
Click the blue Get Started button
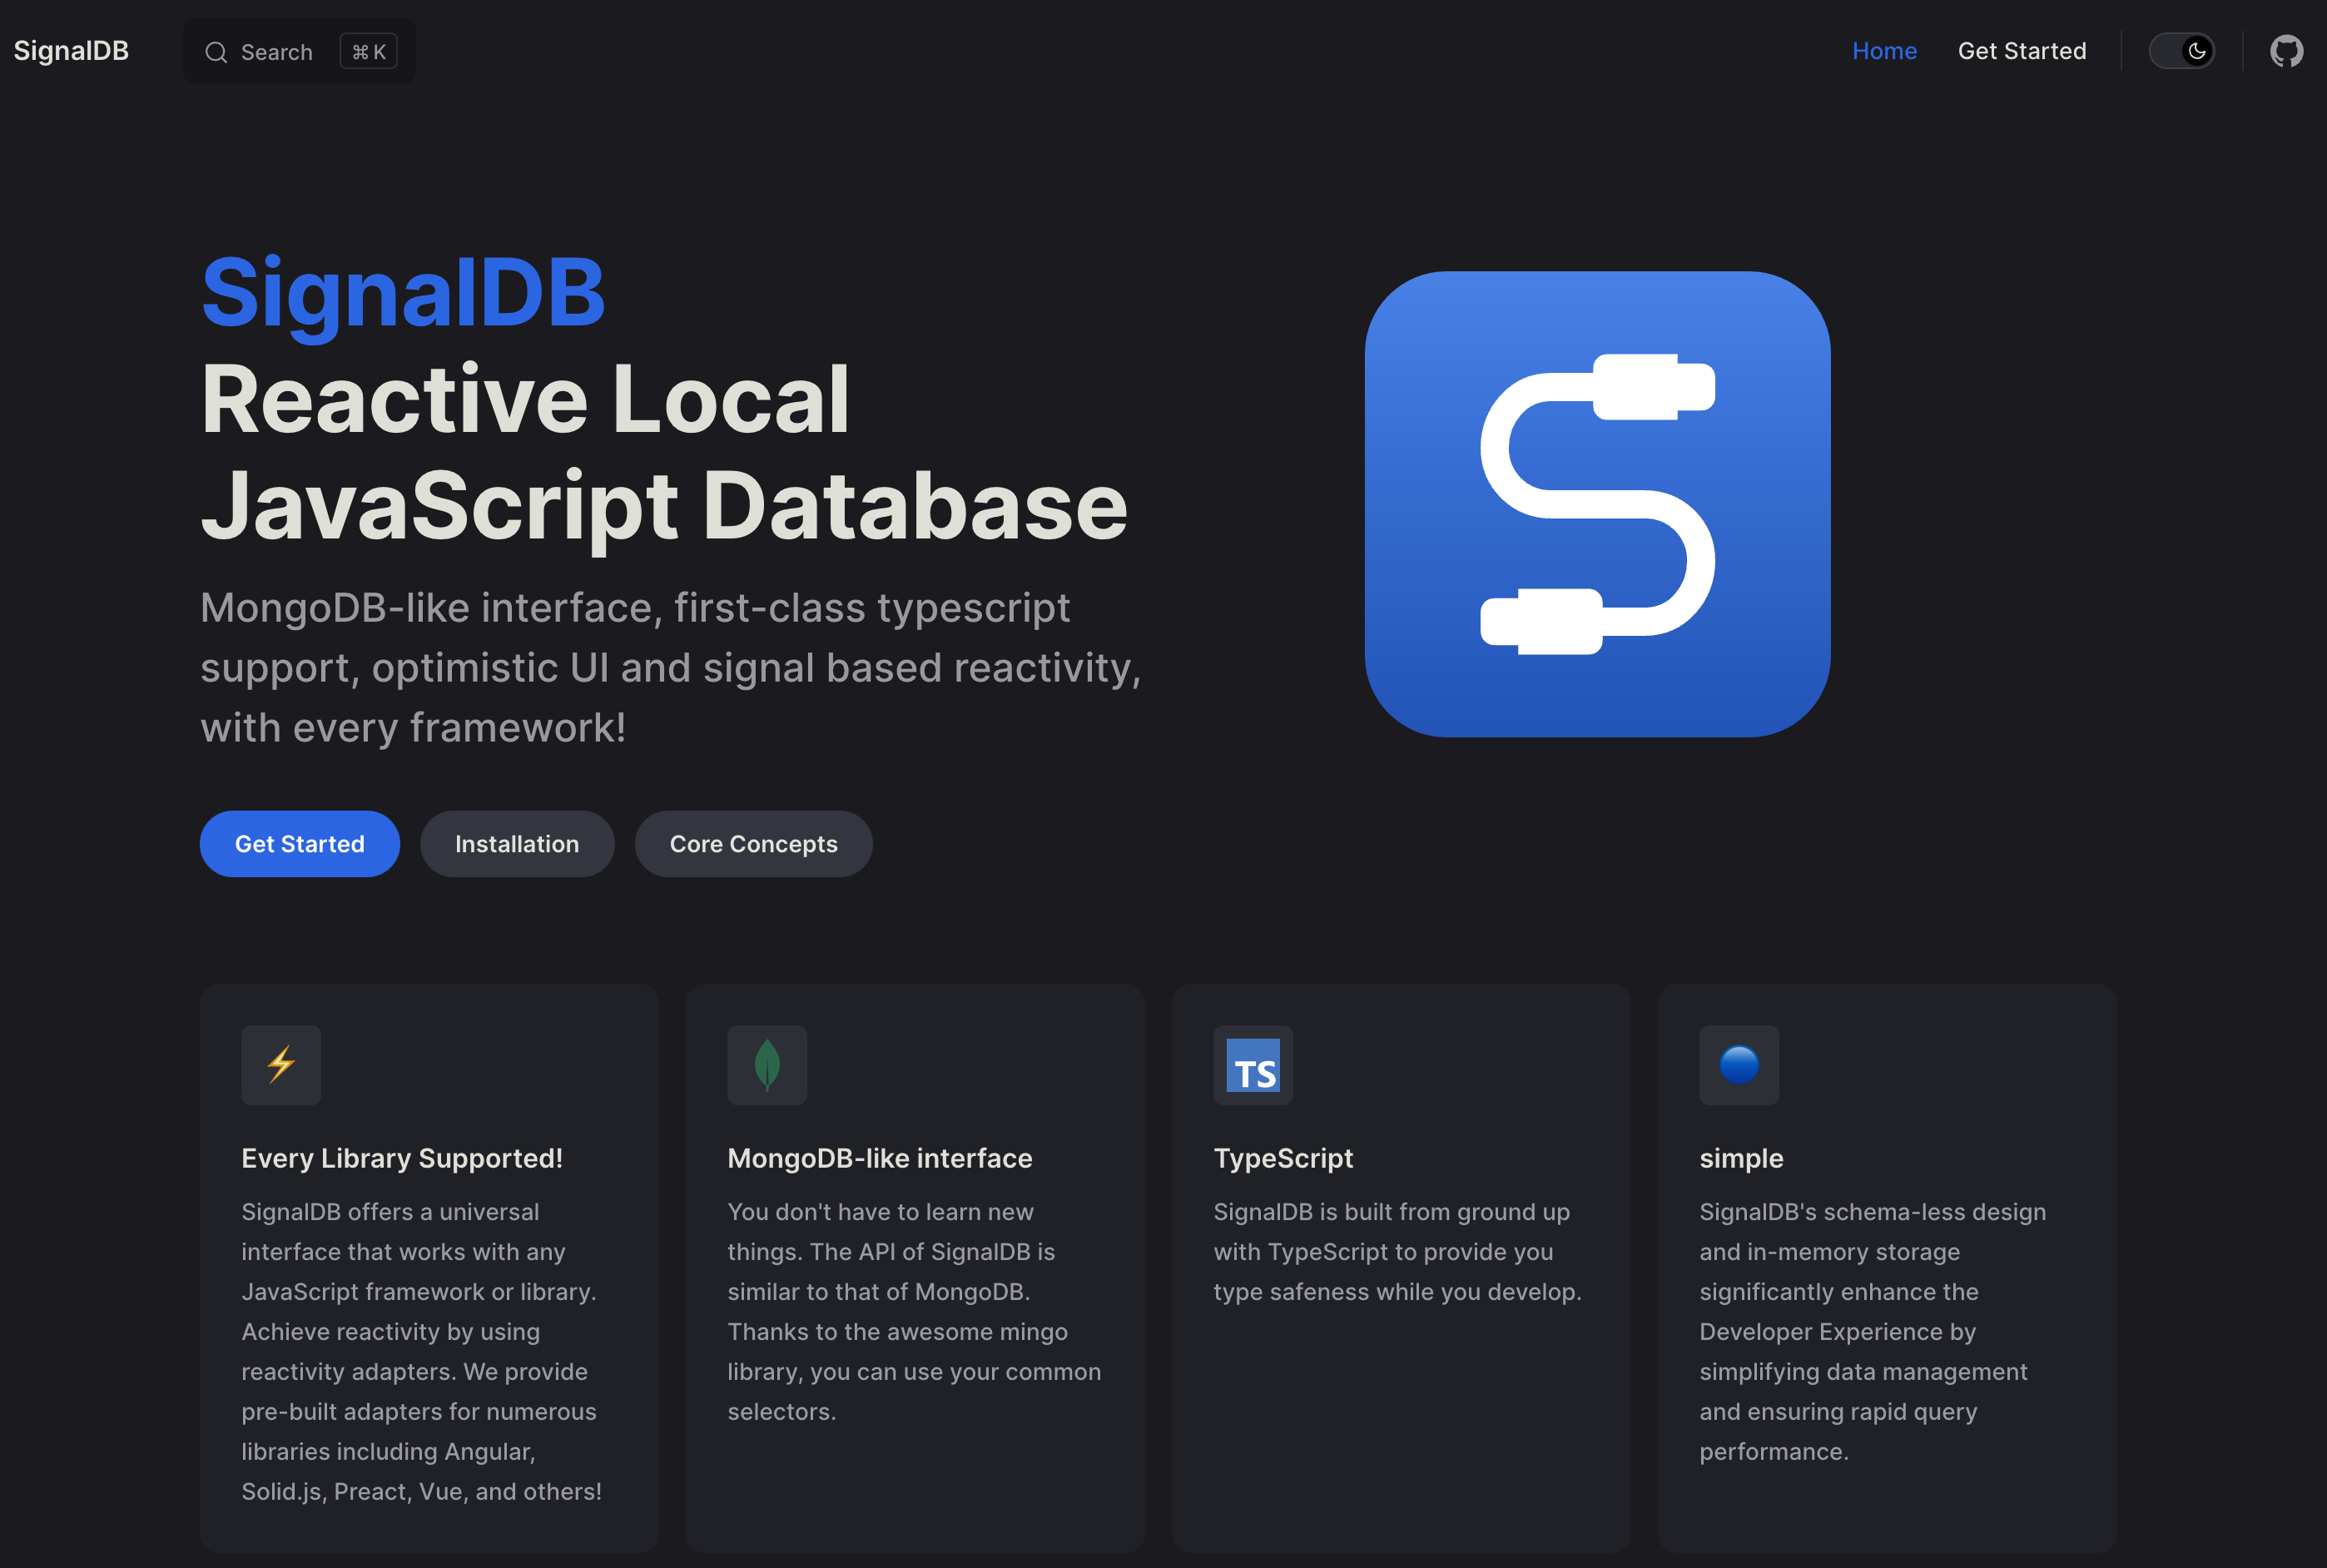click(x=300, y=844)
